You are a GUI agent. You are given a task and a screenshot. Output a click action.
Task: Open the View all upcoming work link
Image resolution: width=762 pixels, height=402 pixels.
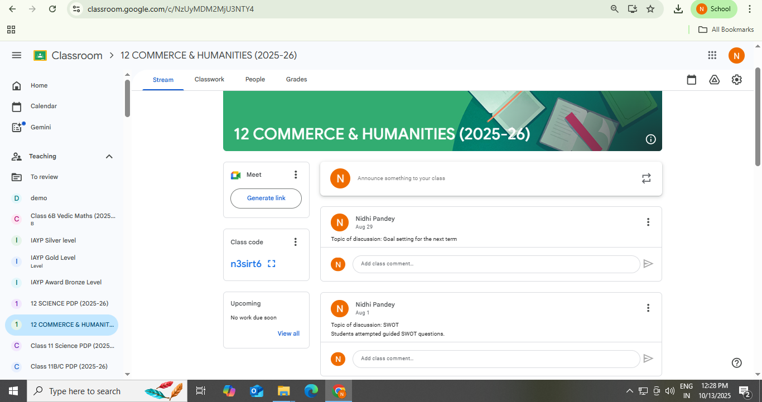pyautogui.click(x=288, y=333)
